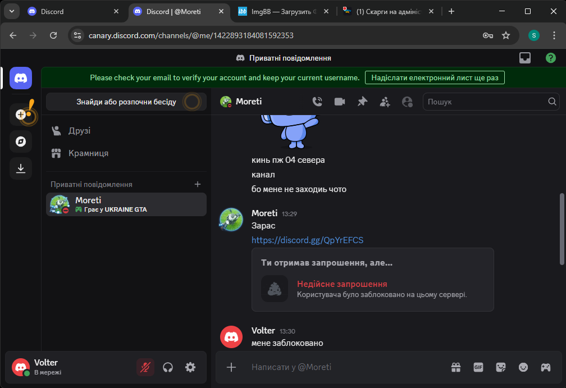Switch to the Скарги на адмініс browser tab
This screenshot has width=566, height=388.
click(387, 12)
